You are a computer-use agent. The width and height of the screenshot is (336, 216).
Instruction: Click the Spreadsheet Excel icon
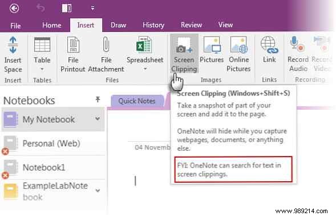[144, 45]
